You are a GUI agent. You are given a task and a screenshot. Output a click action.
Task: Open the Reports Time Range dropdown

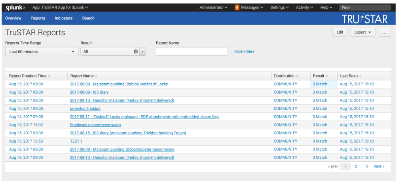point(42,51)
